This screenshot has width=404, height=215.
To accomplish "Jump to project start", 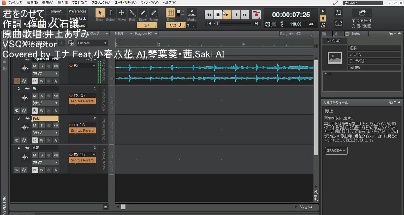I will 209,23.
